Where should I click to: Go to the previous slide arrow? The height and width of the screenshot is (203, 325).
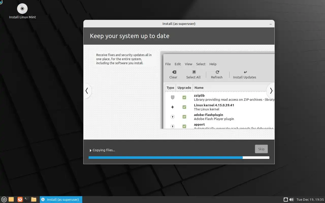87,91
